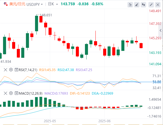Click the US/Japan flag currency icon

[x=6, y=4]
